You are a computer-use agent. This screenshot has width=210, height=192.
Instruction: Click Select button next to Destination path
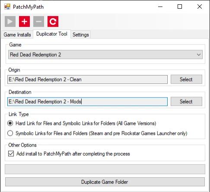(x=186, y=101)
